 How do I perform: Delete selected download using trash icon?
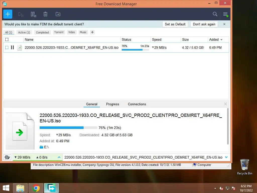point(45,14)
